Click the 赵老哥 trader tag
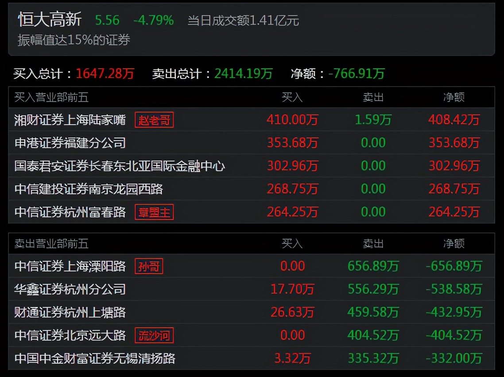The height and width of the screenshot is (377, 504). pyautogui.click(x=154, y=120)
